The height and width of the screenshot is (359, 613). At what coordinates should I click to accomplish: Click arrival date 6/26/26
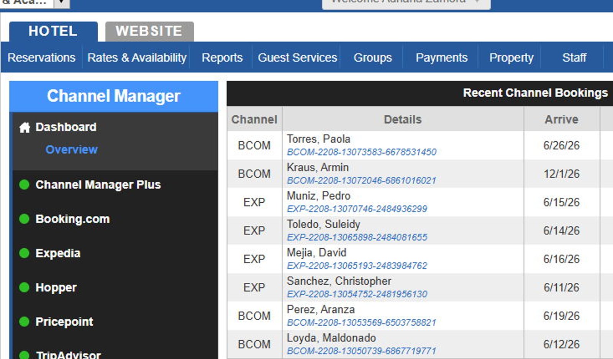pyautogui.click(x=561, y=146)
